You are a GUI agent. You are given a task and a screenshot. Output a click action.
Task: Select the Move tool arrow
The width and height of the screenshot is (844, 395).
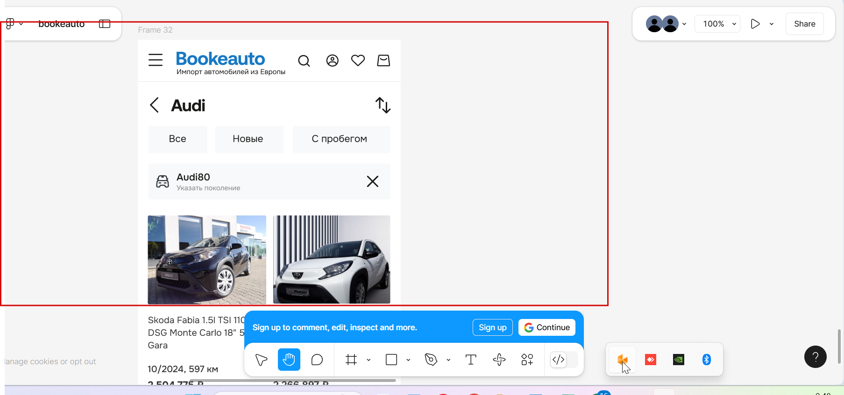point(261,360)
